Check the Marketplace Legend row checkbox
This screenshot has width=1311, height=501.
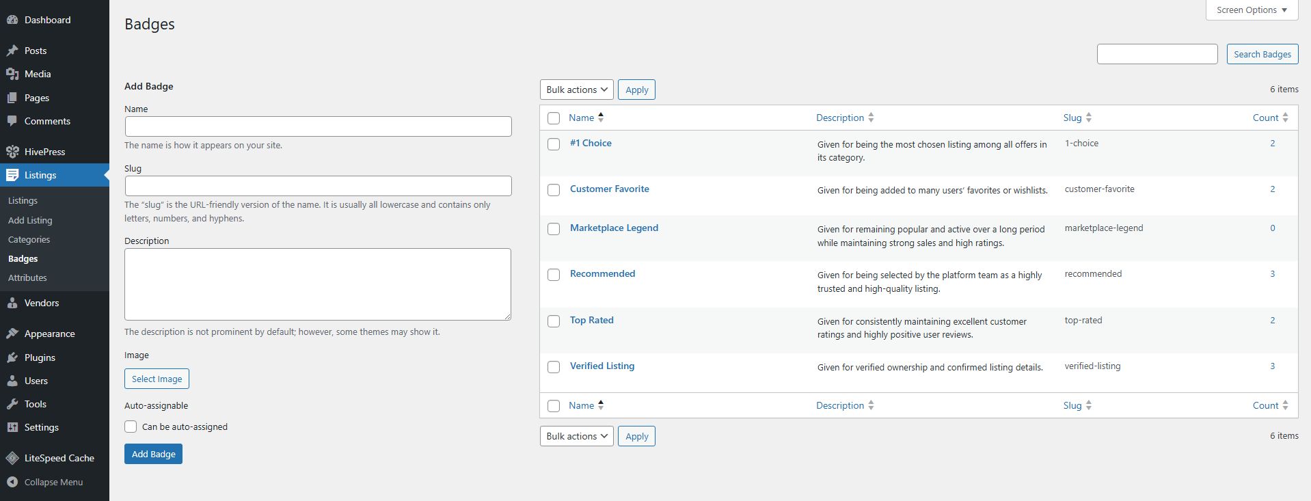554,229
